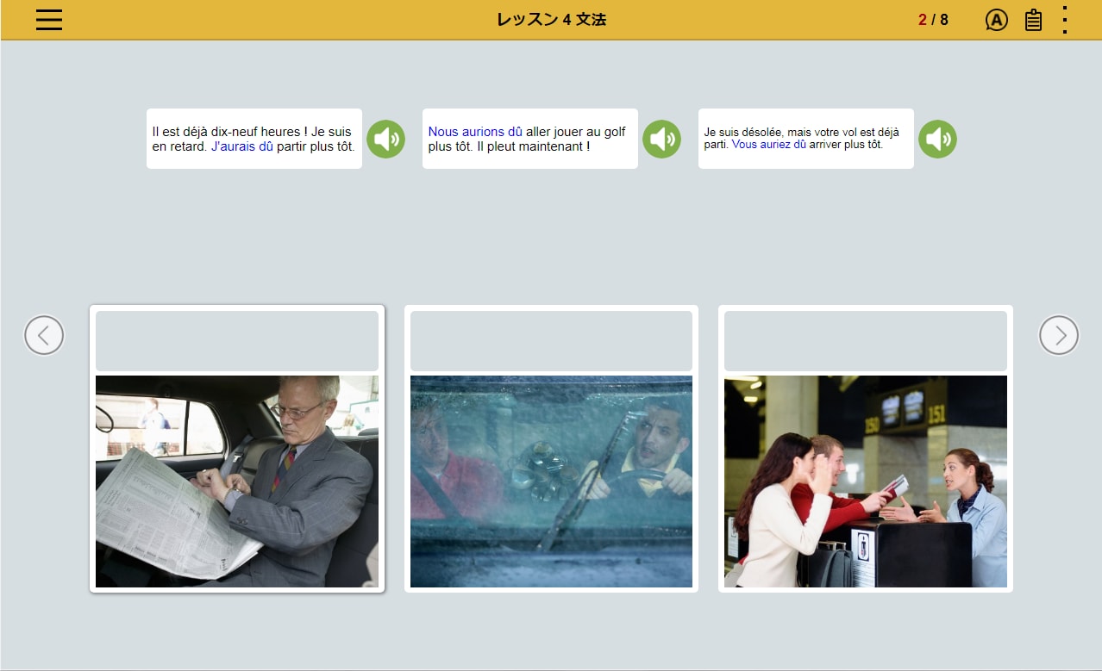Click the rainy car windshield photo
The height and width of the screenshot is (671, 1102).
[551, 482]
